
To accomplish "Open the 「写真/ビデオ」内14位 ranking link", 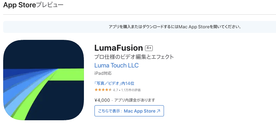I will tap(114, 83).
